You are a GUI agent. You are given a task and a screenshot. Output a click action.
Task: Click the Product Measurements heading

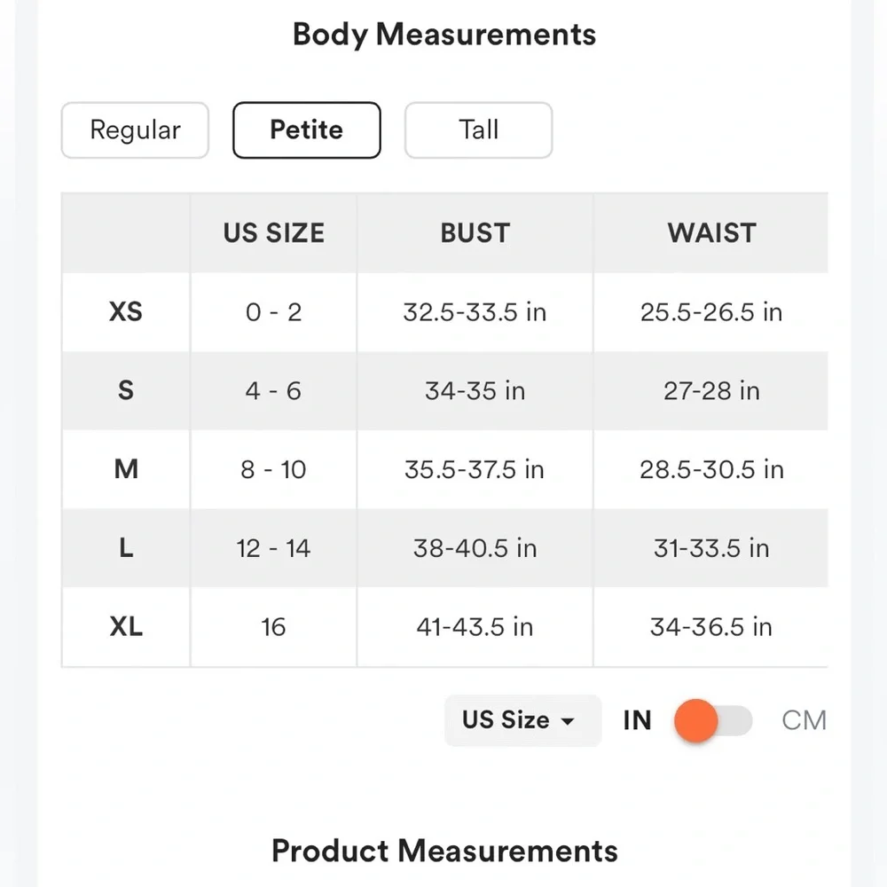pos(444,851)
